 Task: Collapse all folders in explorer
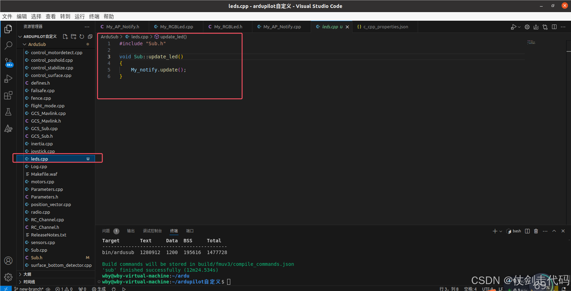pos(90,37)
